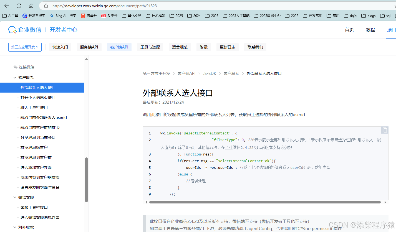Open the 2023人工智能 bookmark folder
396x232 pixels.
point(236,16)
